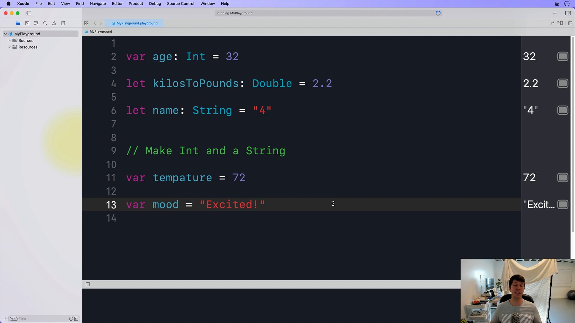This screenshot has height=323, width=575.
Task: Open the Apple menu
Action: [8, 4]
